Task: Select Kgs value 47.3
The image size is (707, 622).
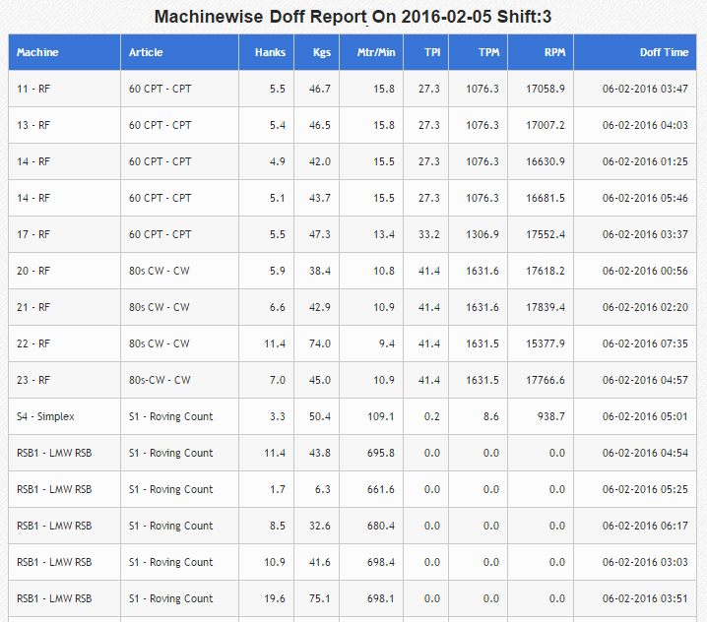Action: tap(320, 234)
